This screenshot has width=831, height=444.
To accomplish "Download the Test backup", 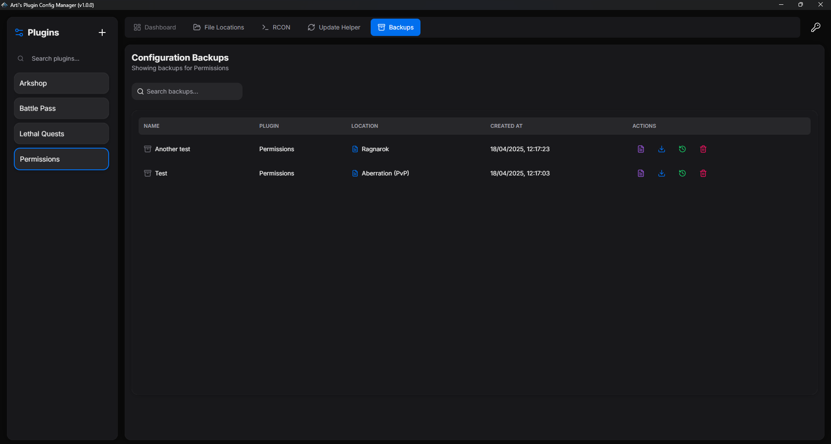I will pos(662,173).
